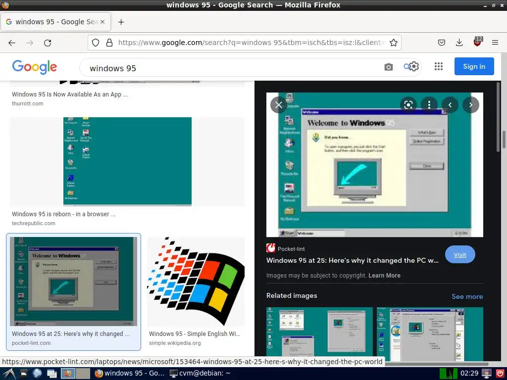Viewport: 507px width, 380px height.
Task: Search by image with the camera icon
Action: pos(389,67)
